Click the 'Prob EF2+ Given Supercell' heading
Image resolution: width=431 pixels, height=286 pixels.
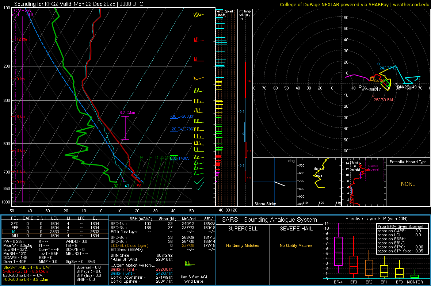click(x=400, y=226)
